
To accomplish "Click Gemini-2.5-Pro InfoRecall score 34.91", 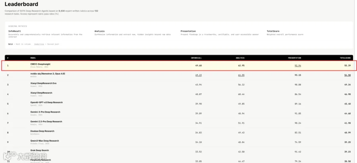I will (199, 123).
